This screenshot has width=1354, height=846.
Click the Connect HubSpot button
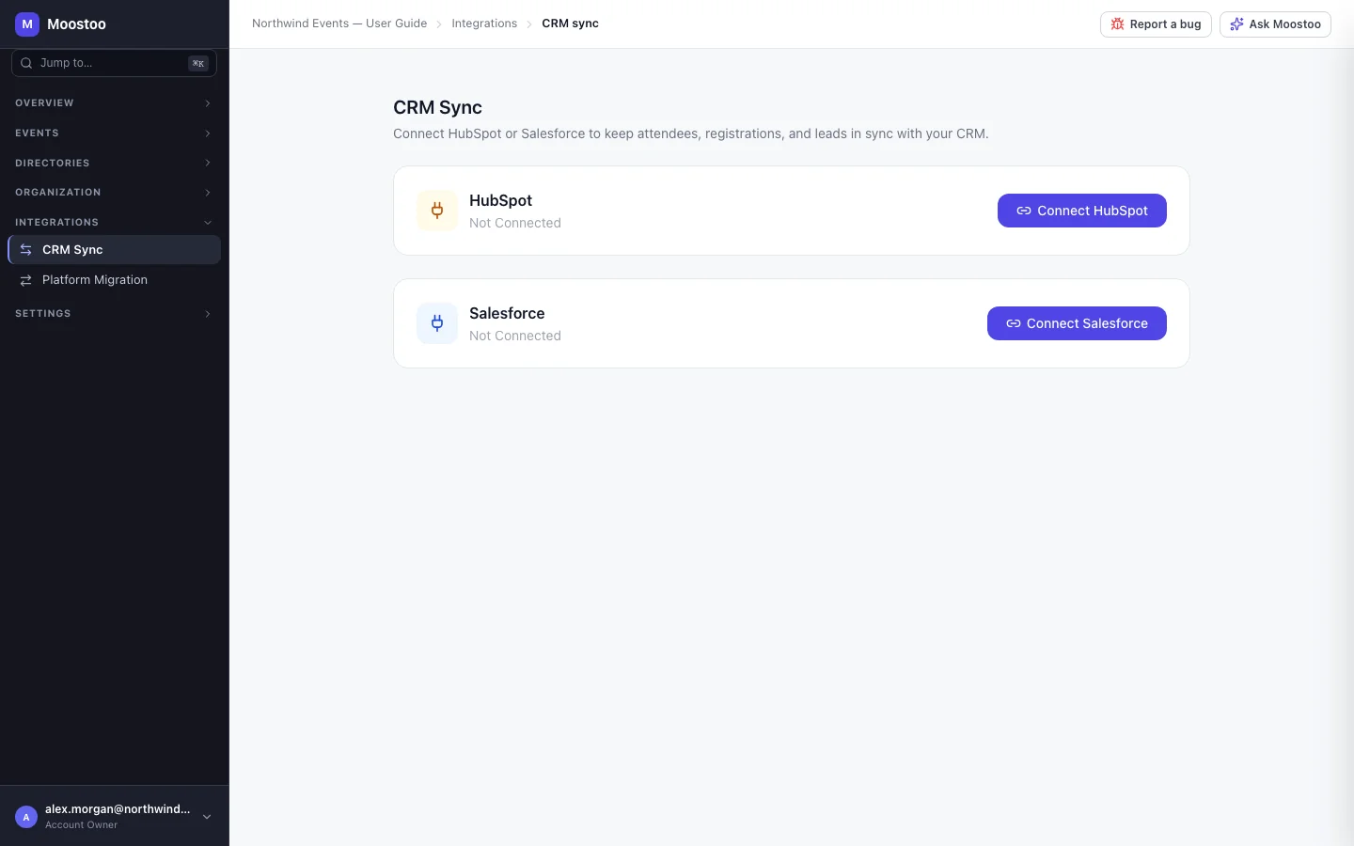1082,211
